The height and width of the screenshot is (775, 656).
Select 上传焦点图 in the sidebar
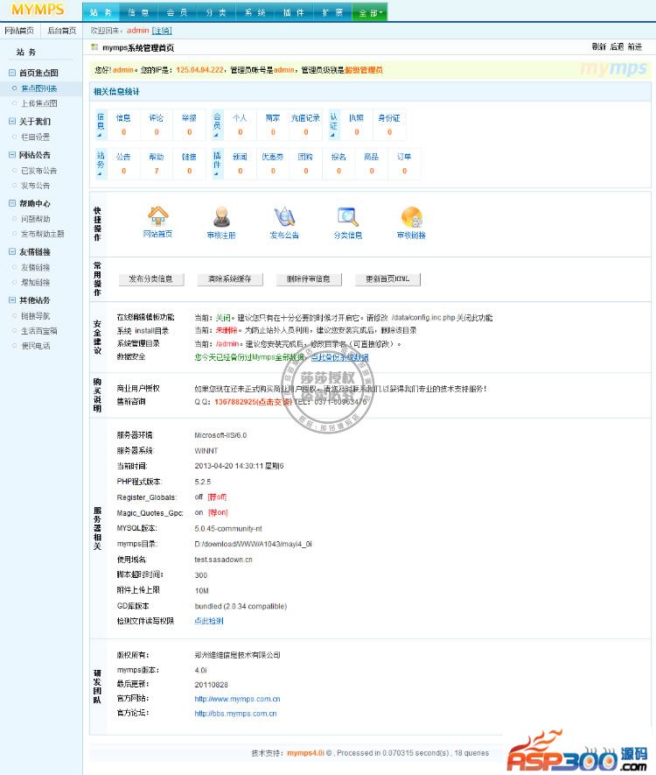coord(39,103)
